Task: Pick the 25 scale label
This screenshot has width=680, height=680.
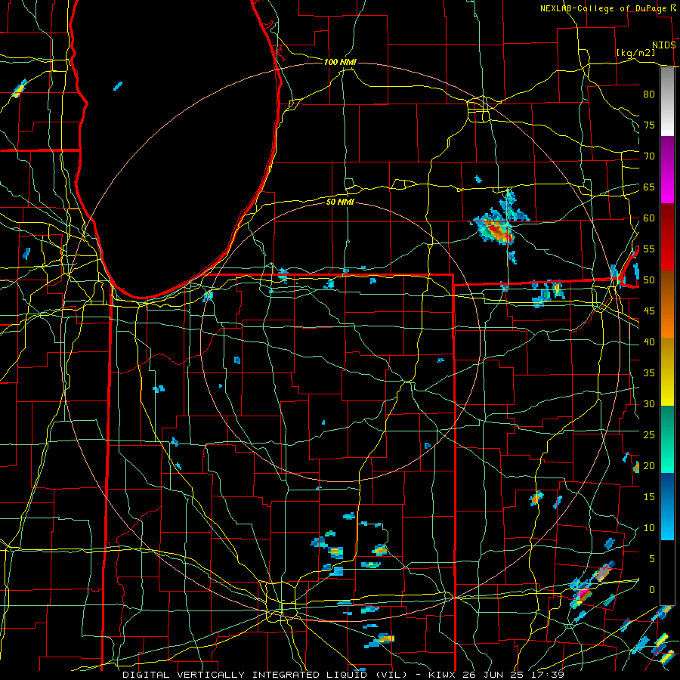Action: click(649, 435)
